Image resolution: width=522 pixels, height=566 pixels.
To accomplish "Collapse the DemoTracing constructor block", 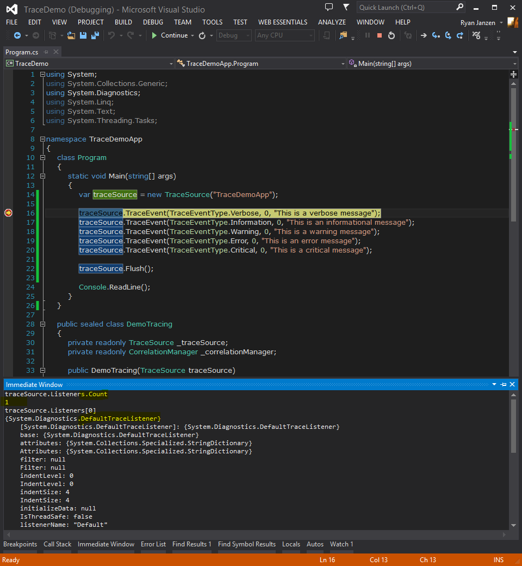I will click(x=42, y=371).
